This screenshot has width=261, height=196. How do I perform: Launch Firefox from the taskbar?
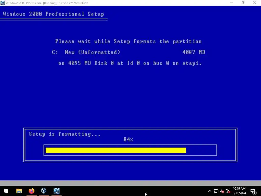pos(31,191)
